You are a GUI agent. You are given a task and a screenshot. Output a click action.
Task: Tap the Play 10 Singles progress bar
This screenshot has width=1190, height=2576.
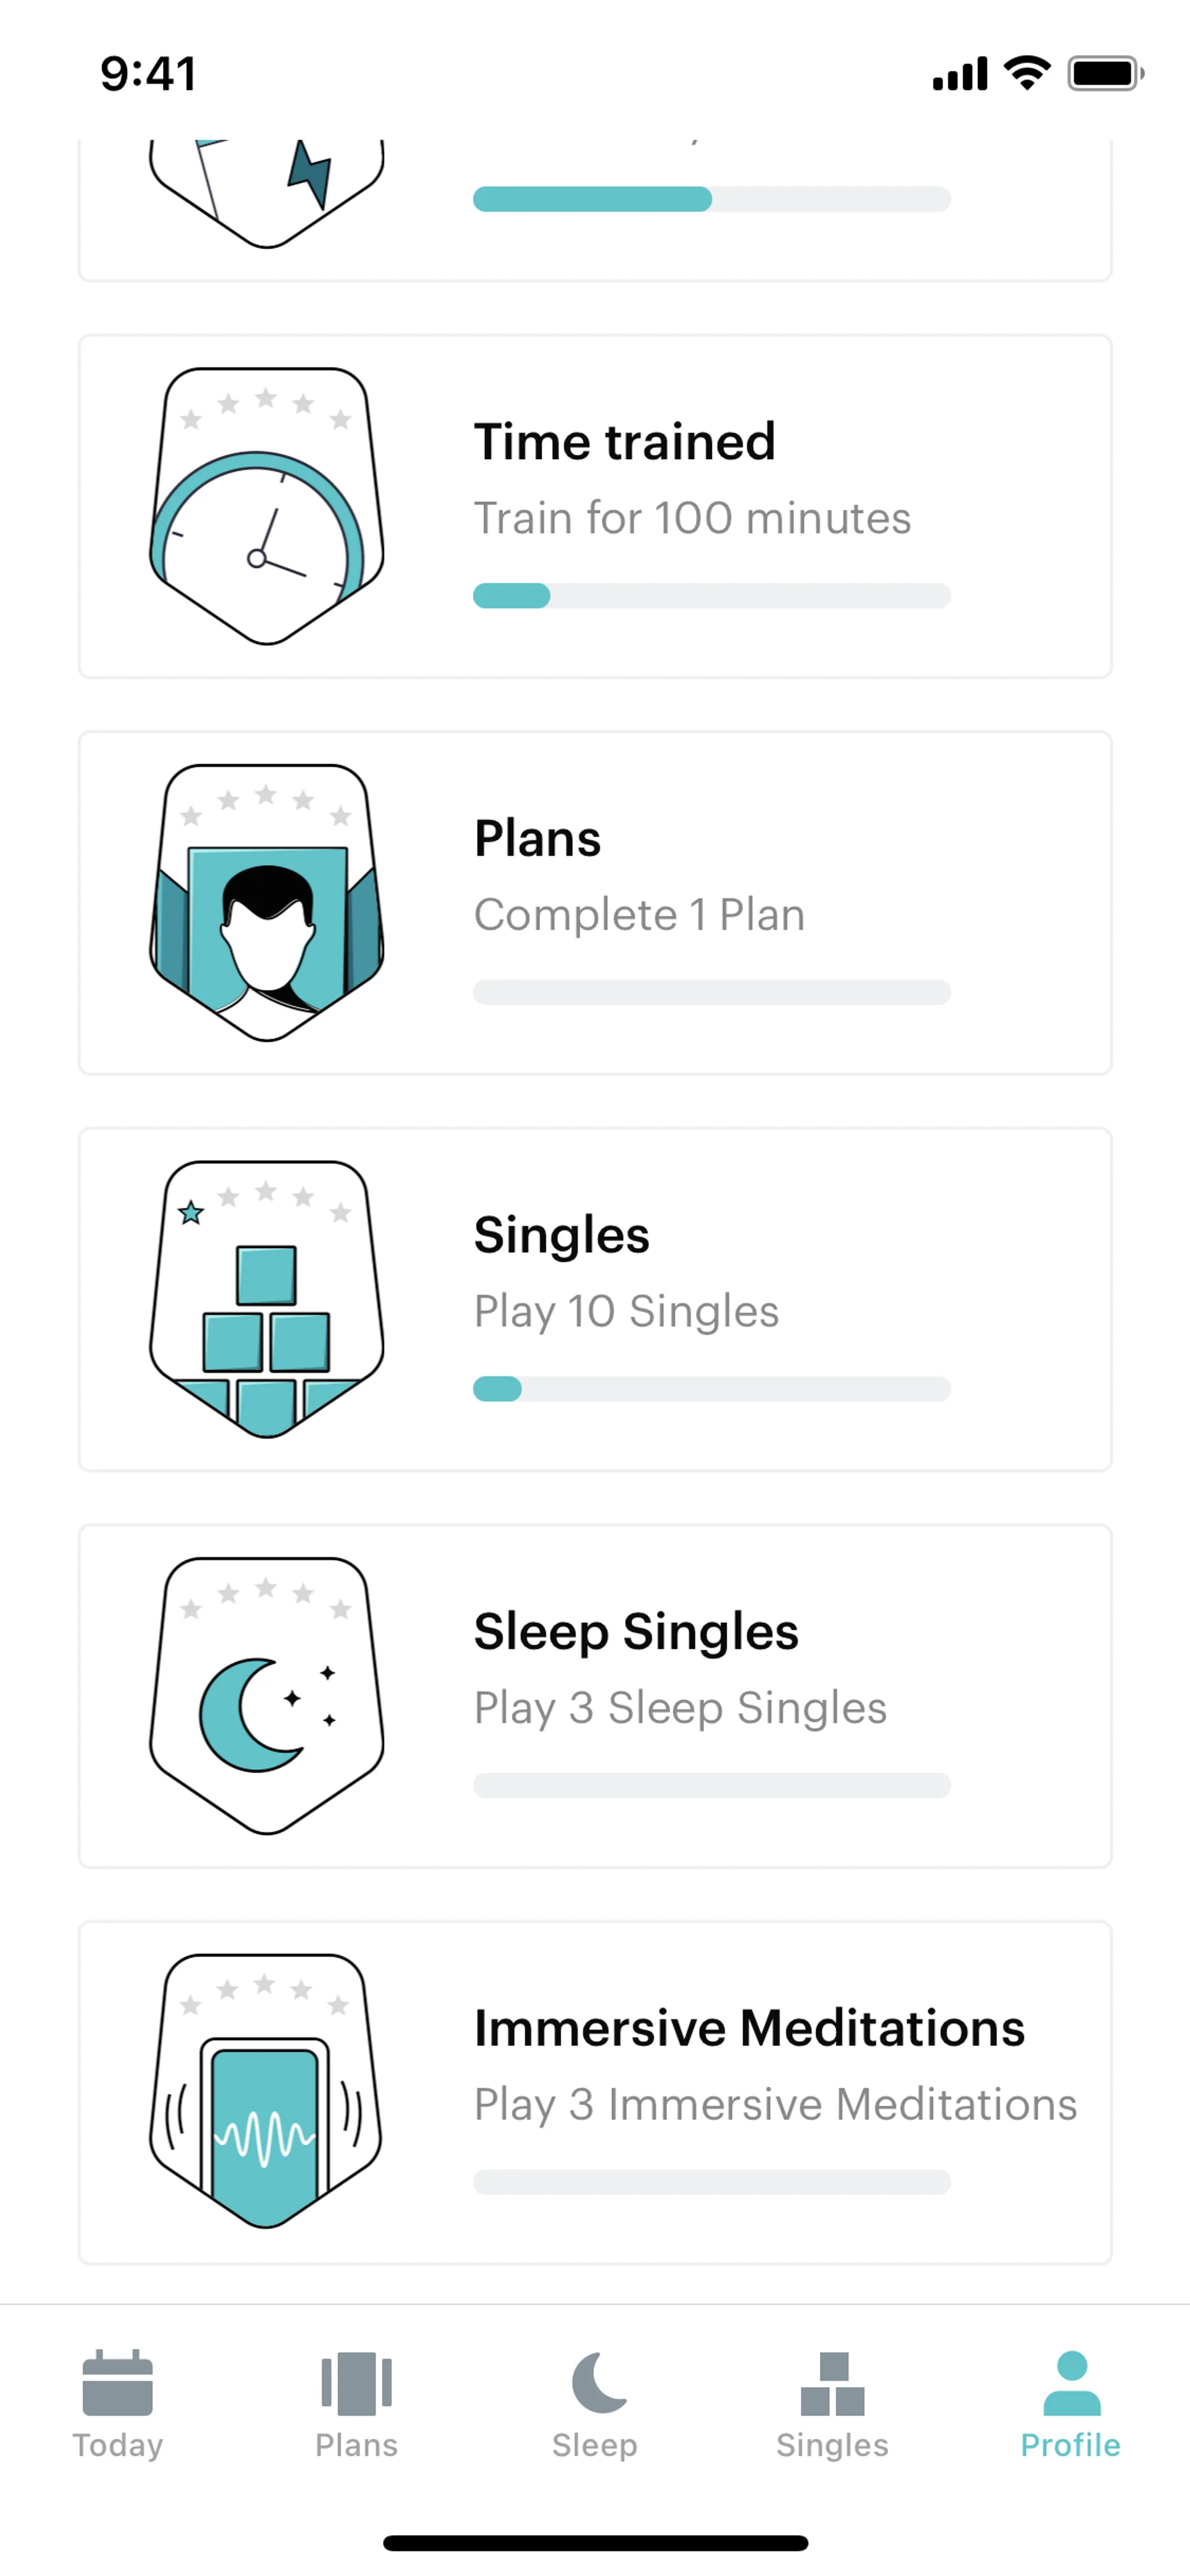(711, 1389)
